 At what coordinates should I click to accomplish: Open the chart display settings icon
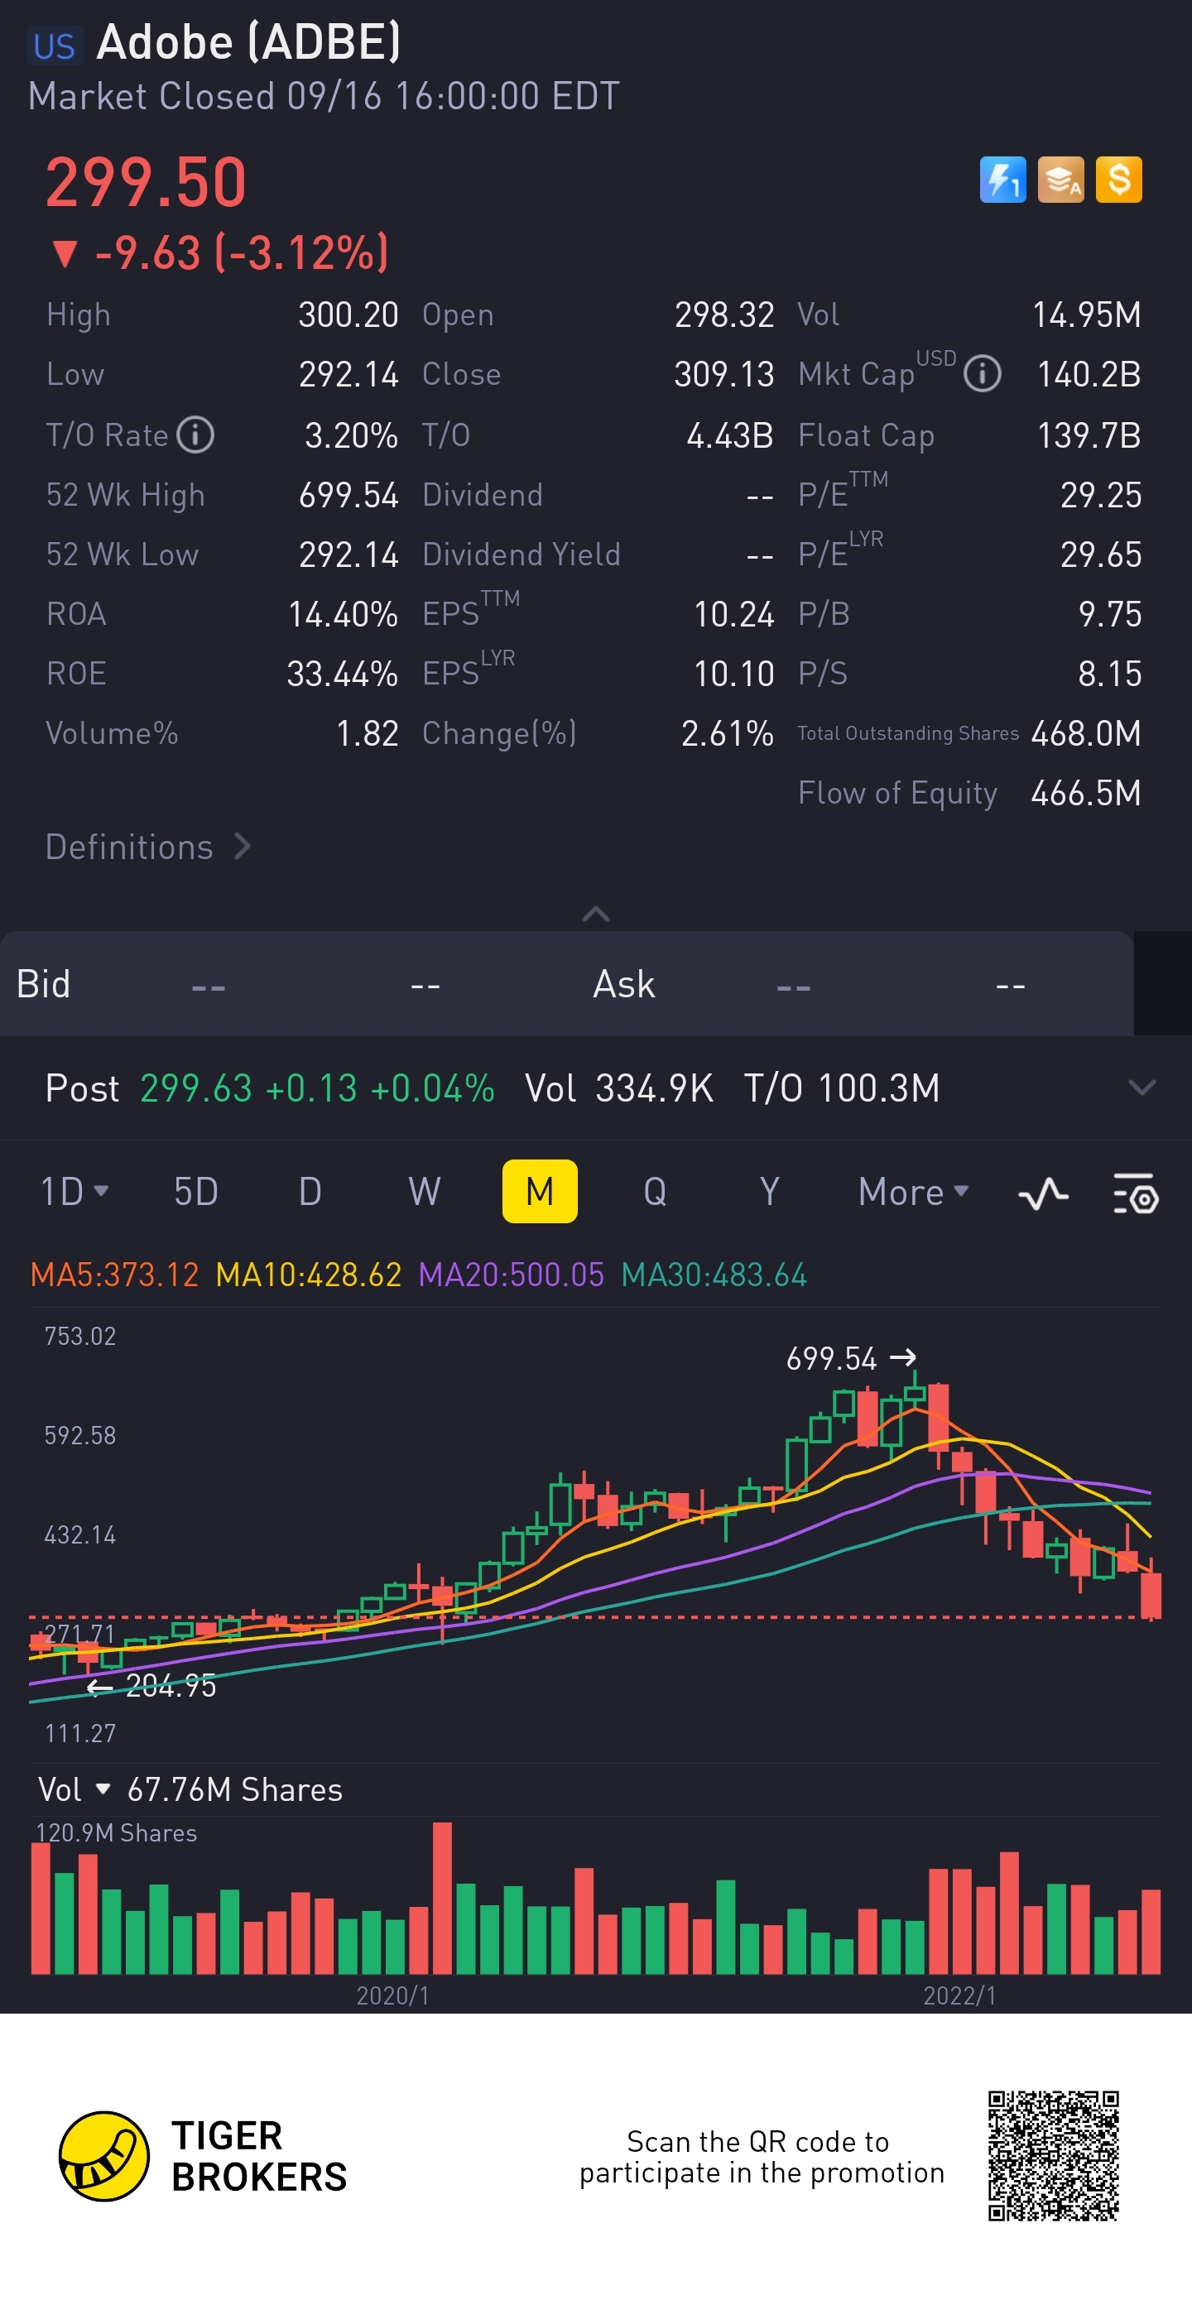pos(1136,1193)
